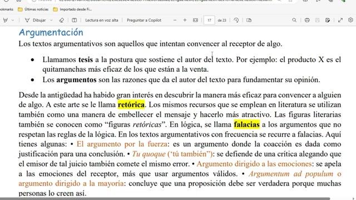Open the PDF search magnifier
The image size is (356, 200).
point(294,20)
